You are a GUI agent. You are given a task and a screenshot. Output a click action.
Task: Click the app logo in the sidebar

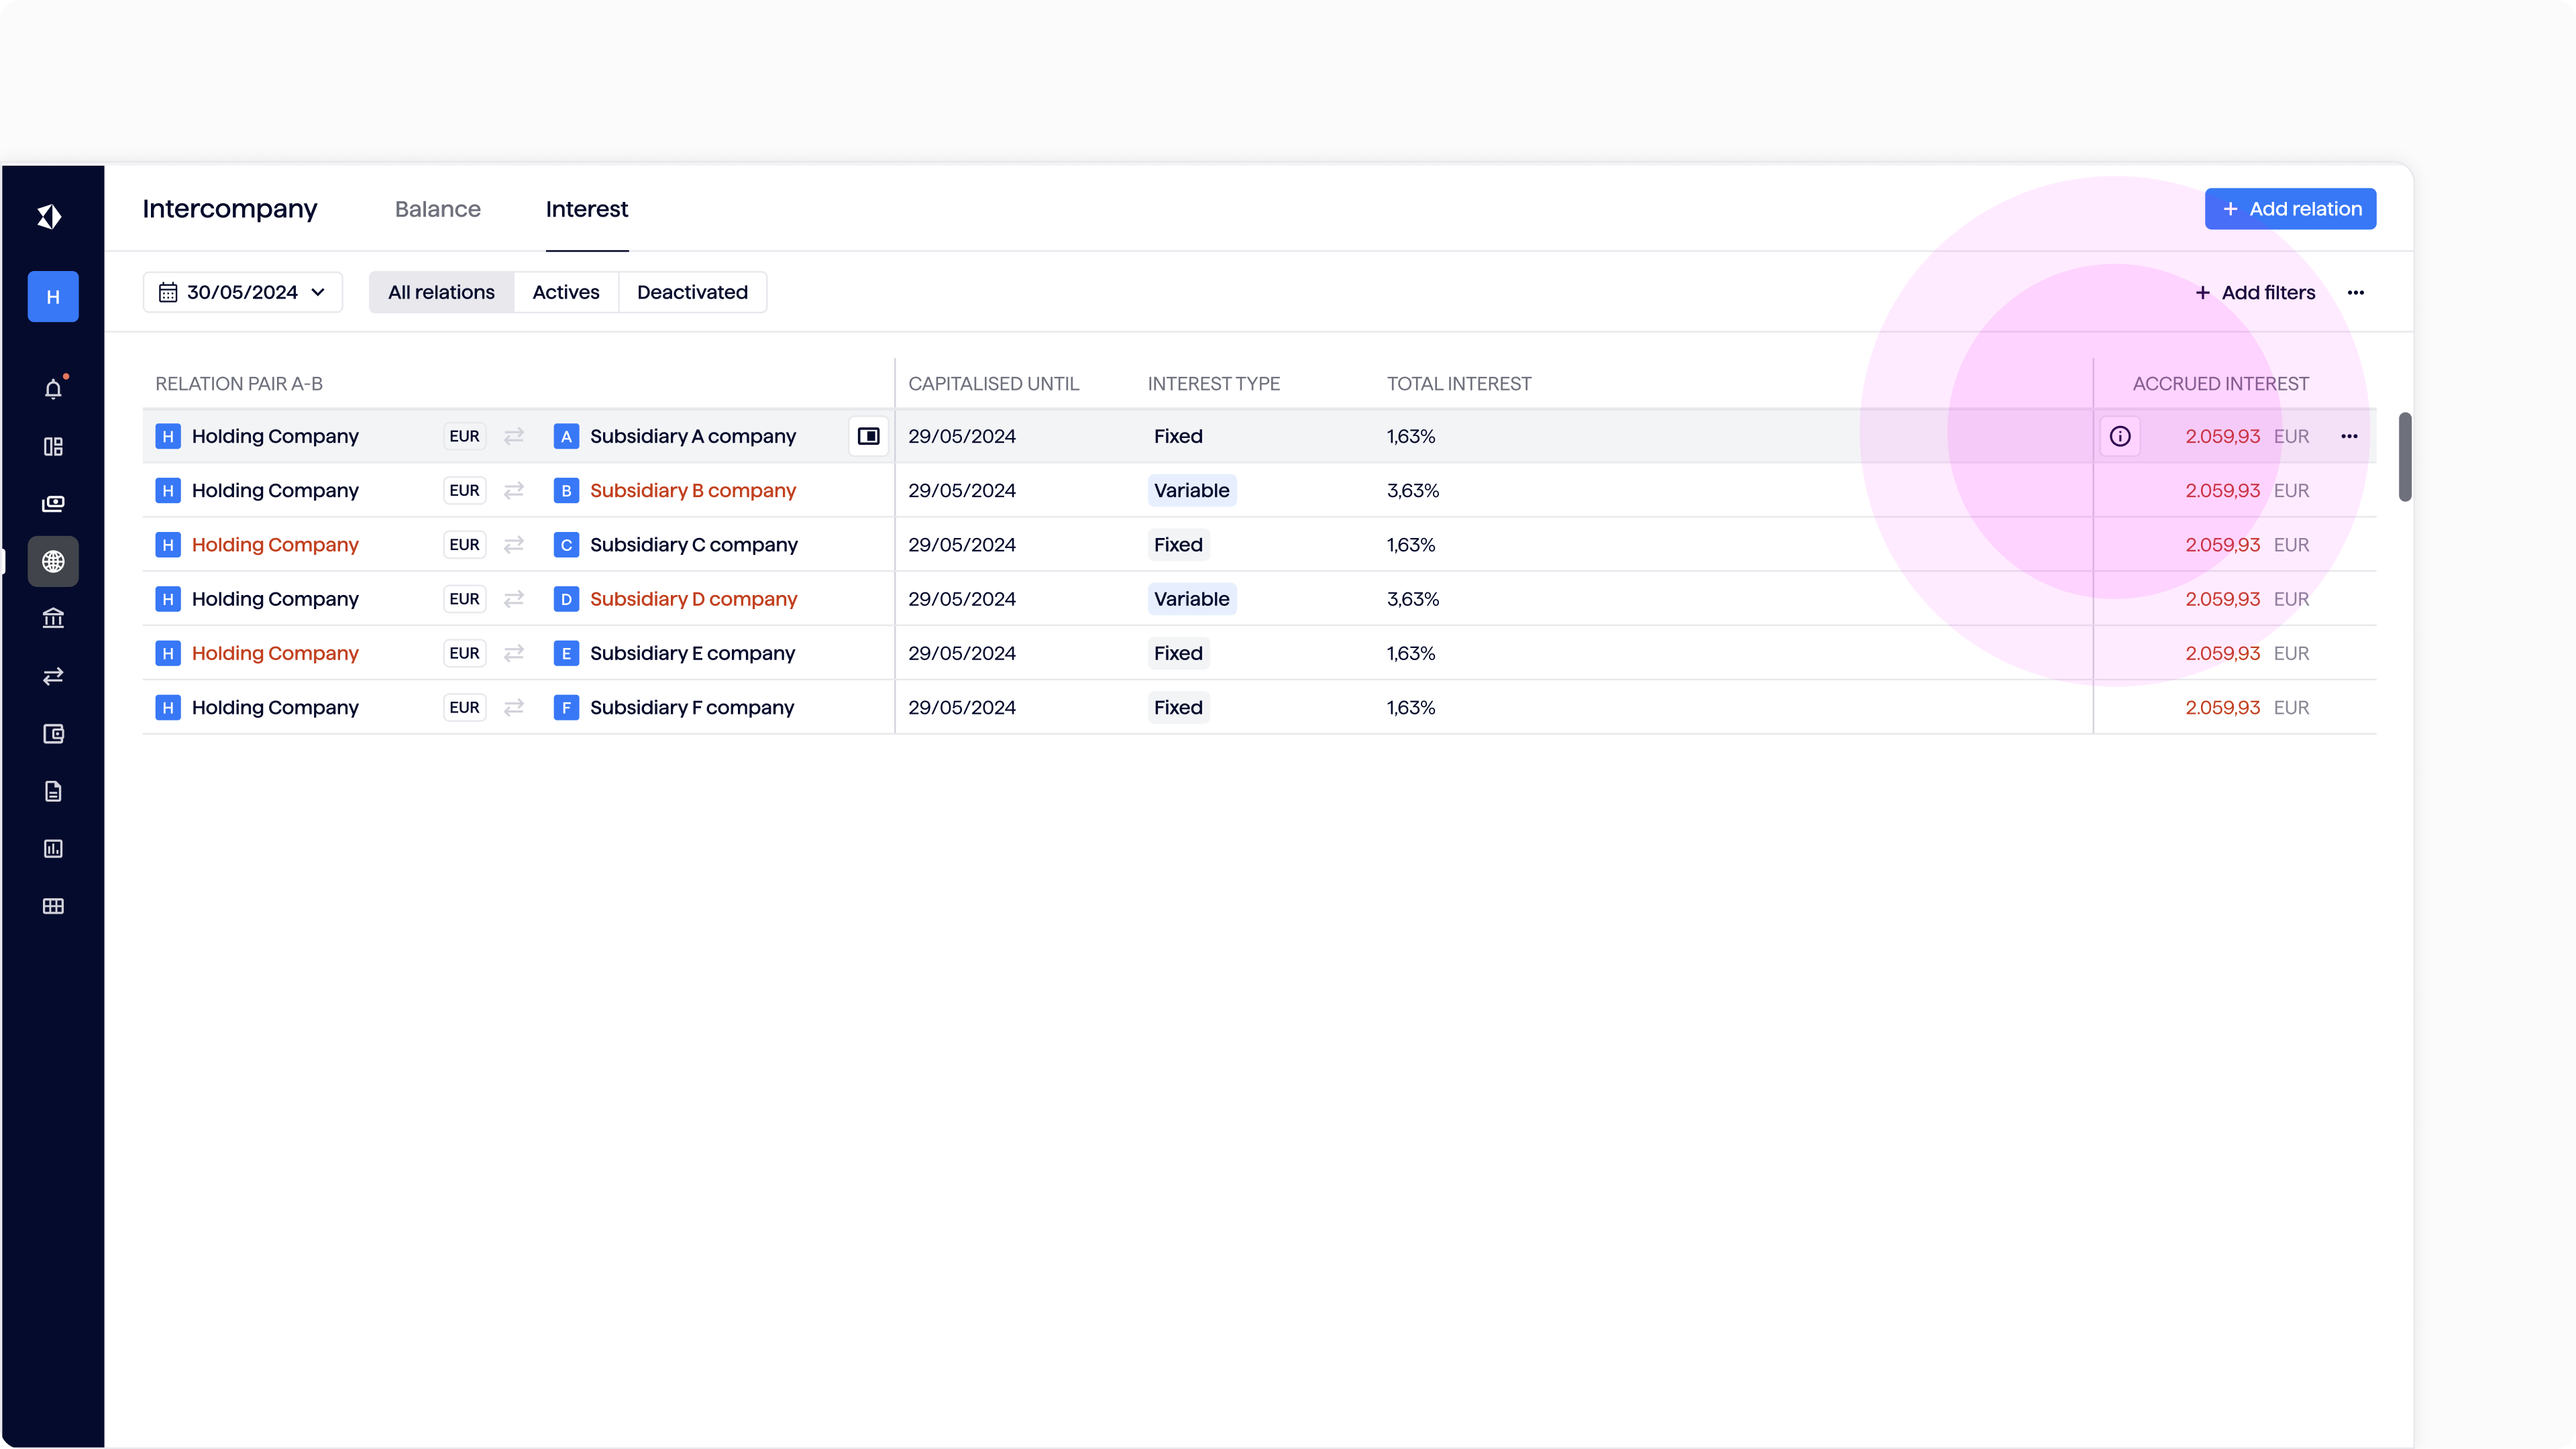click(x=50, y=216)
